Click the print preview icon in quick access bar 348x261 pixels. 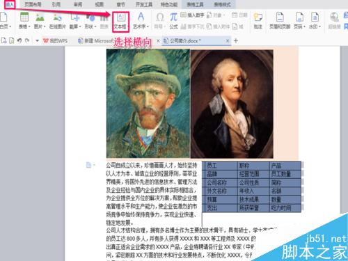(11, 40)
